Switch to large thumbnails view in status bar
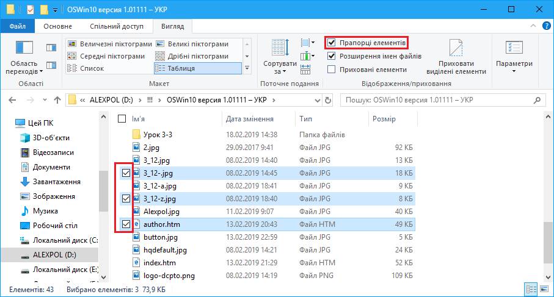Viewport: 554px width, 297px height. pyautogui.click(x=544, y=290)
